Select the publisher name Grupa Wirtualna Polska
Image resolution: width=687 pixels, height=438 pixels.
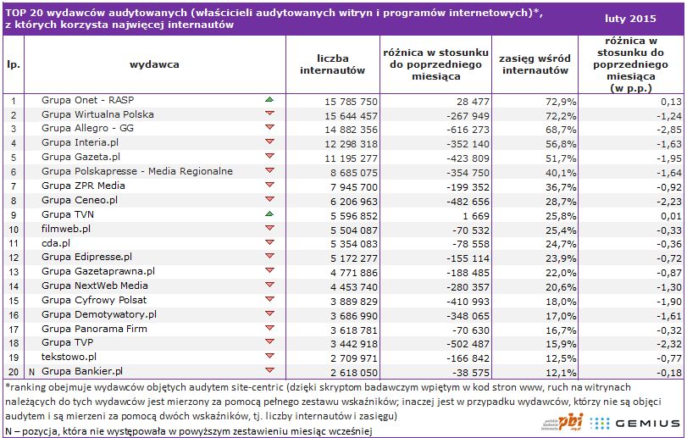97,114
